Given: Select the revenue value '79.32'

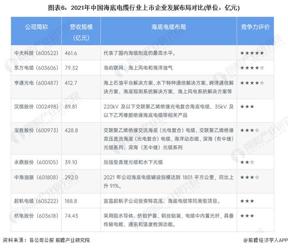Looking at the screenshot, I should (71, 68).
